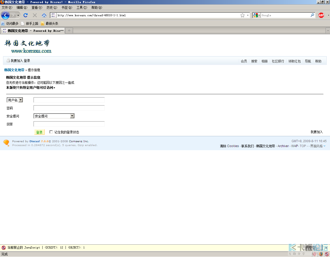Open the 用户名 login type dropdown
This screenshot has width=330, height=257.
[15, 100]
